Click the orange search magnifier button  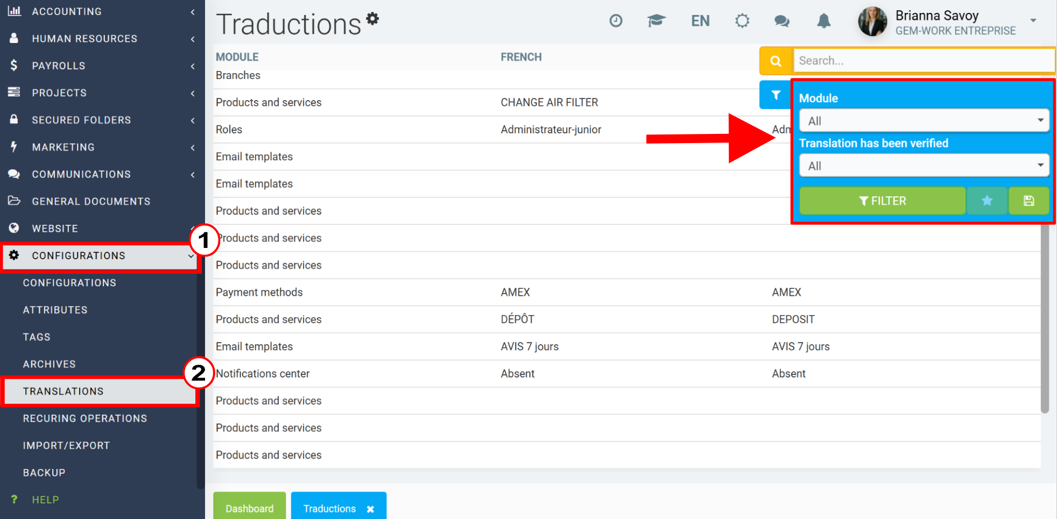tap(776, 61)
